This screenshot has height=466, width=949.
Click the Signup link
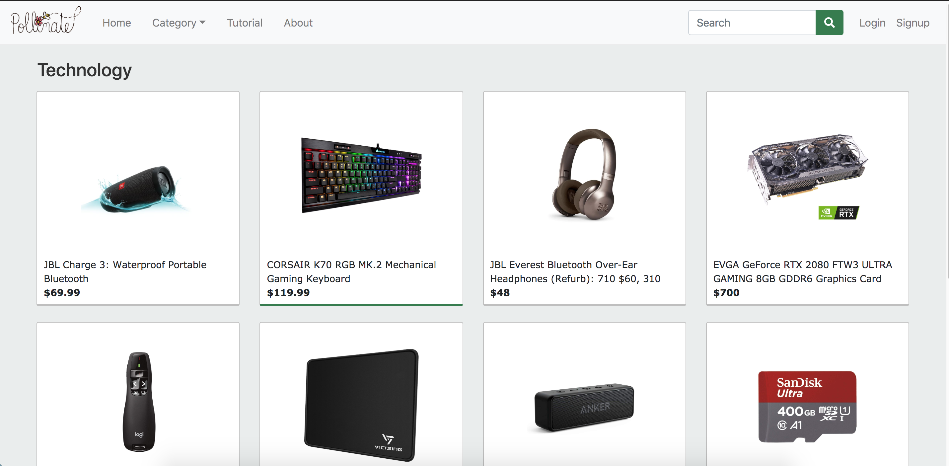[913, 23]
